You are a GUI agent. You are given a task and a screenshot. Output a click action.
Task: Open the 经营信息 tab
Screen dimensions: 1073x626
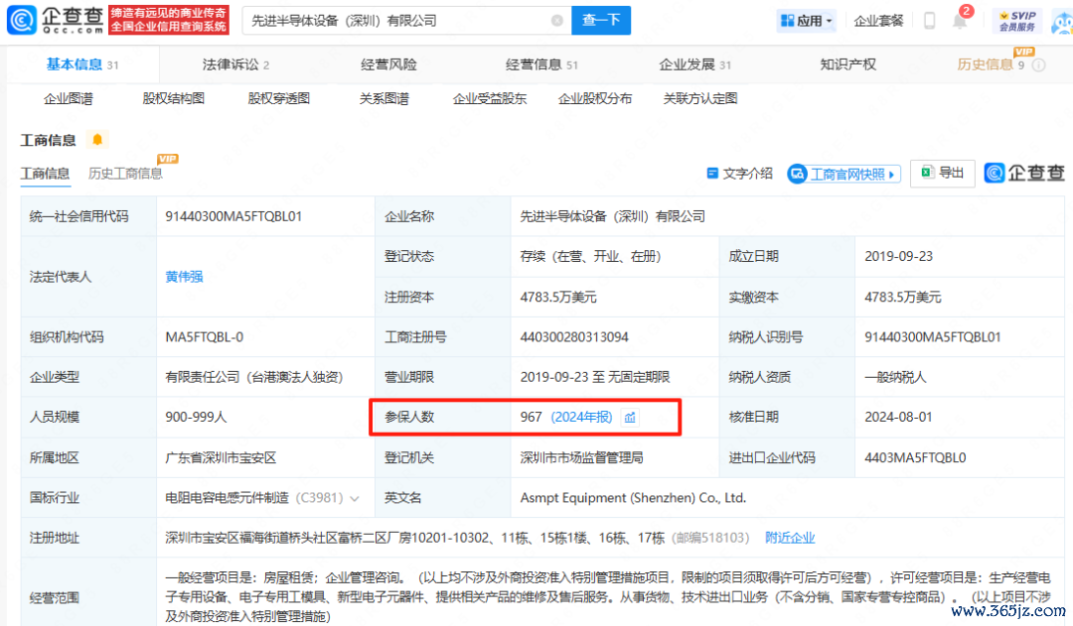tap(541, 64)
